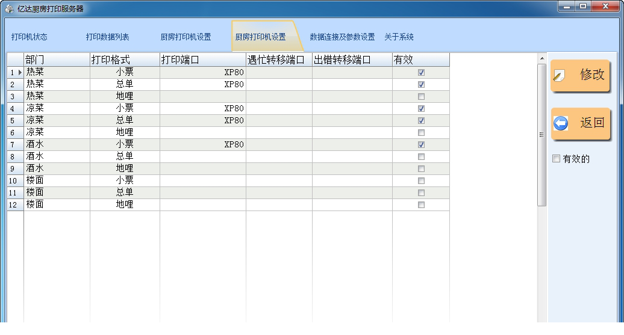Screen dimensions: 624x335
Task: Enable 有效 checkbox for row 6 凉菜 地哩
Action: point(421,133)
